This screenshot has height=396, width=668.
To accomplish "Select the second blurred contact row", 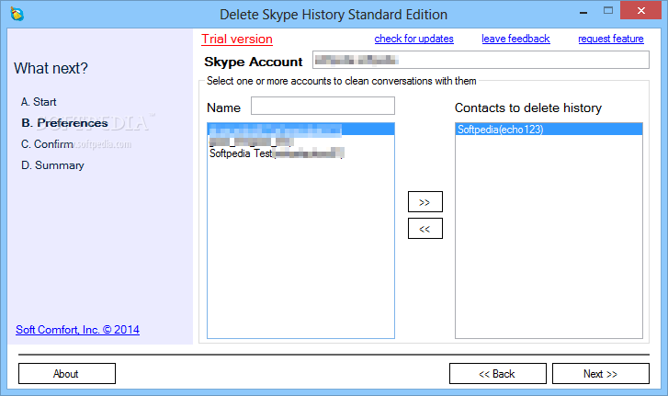I will click(x=300, y=141).
